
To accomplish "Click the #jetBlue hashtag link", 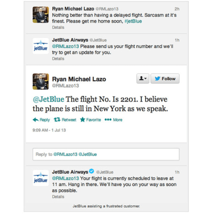I will tap(133, 21).
